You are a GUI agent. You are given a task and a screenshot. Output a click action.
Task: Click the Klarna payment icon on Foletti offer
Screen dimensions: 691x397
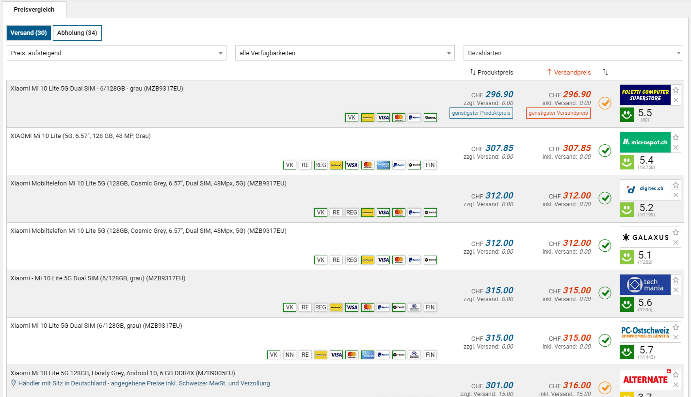pos(430,118)
